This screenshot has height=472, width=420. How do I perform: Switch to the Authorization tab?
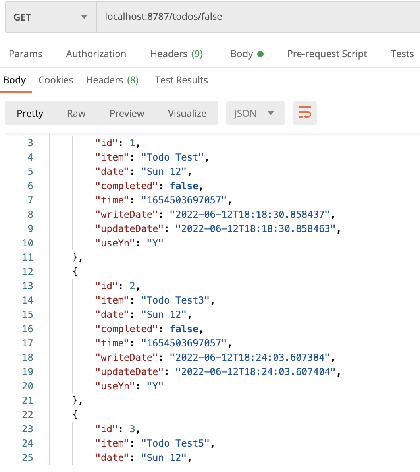[96, 54]
